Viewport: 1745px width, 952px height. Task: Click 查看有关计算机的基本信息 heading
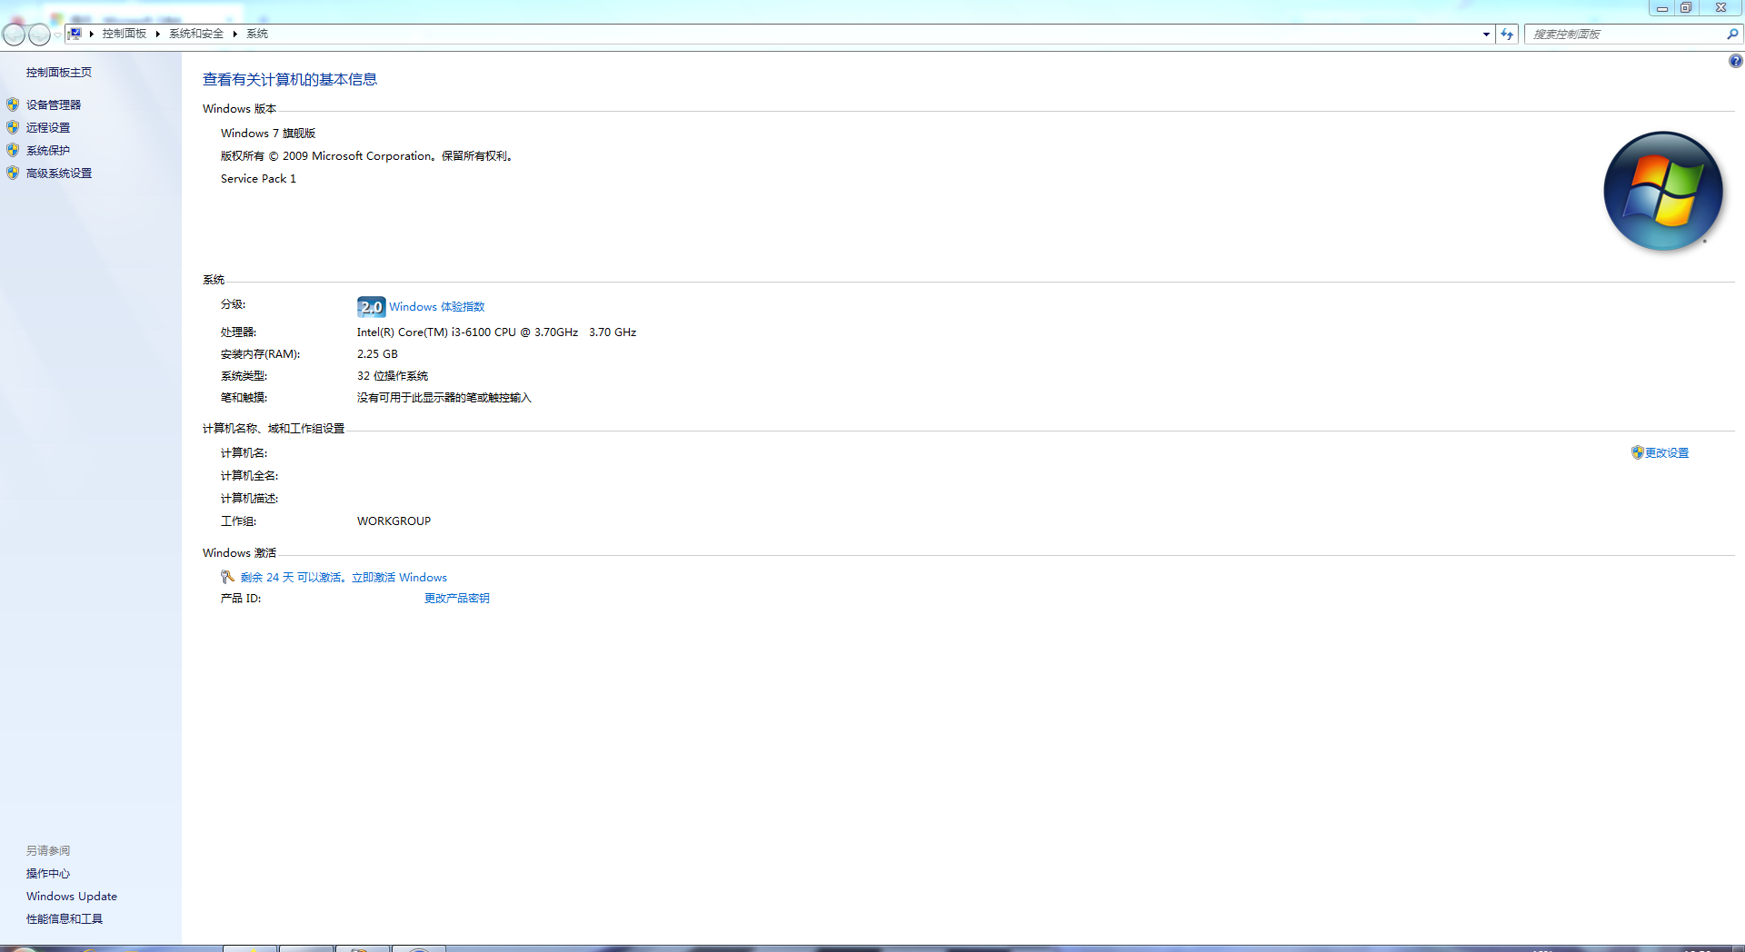pos(290,80)
